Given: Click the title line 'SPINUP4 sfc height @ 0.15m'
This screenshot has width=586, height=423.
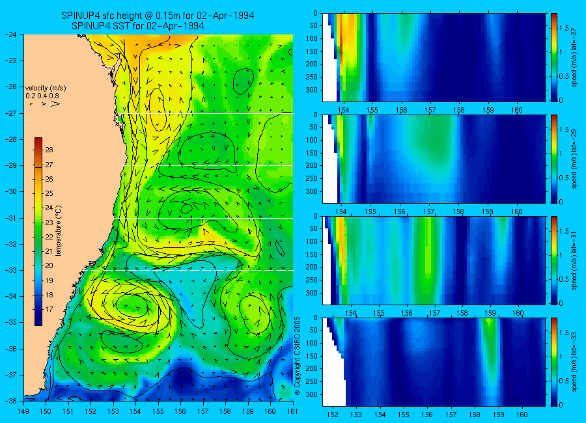Looking at the screenshot, I should tap(158, 16).
